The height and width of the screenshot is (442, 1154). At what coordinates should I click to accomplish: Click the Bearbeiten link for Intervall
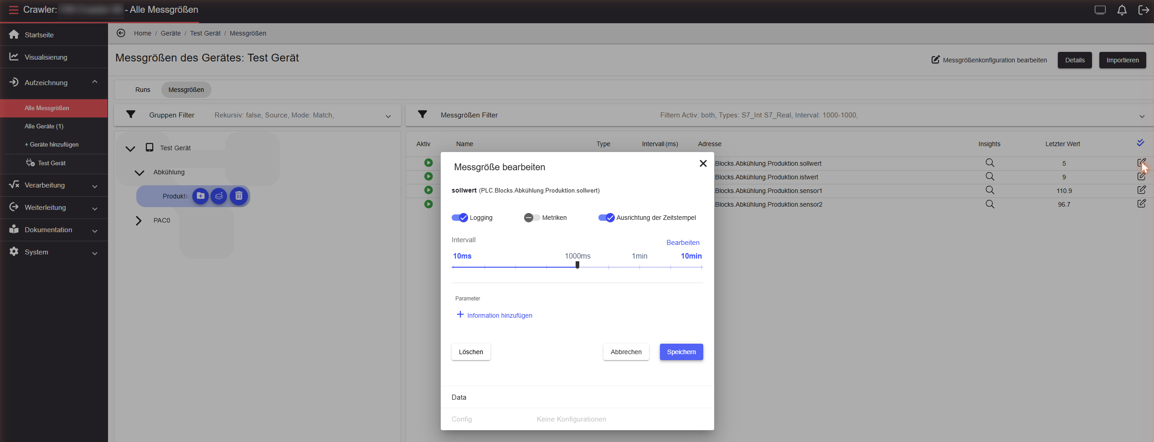(683, 242)
